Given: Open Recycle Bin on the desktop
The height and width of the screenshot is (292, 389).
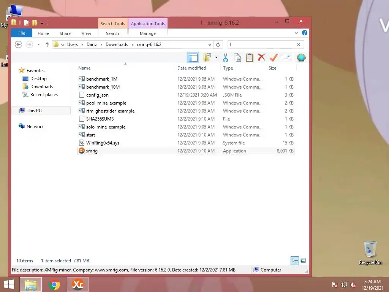Looking at the screenshot, I should [370, 252].
